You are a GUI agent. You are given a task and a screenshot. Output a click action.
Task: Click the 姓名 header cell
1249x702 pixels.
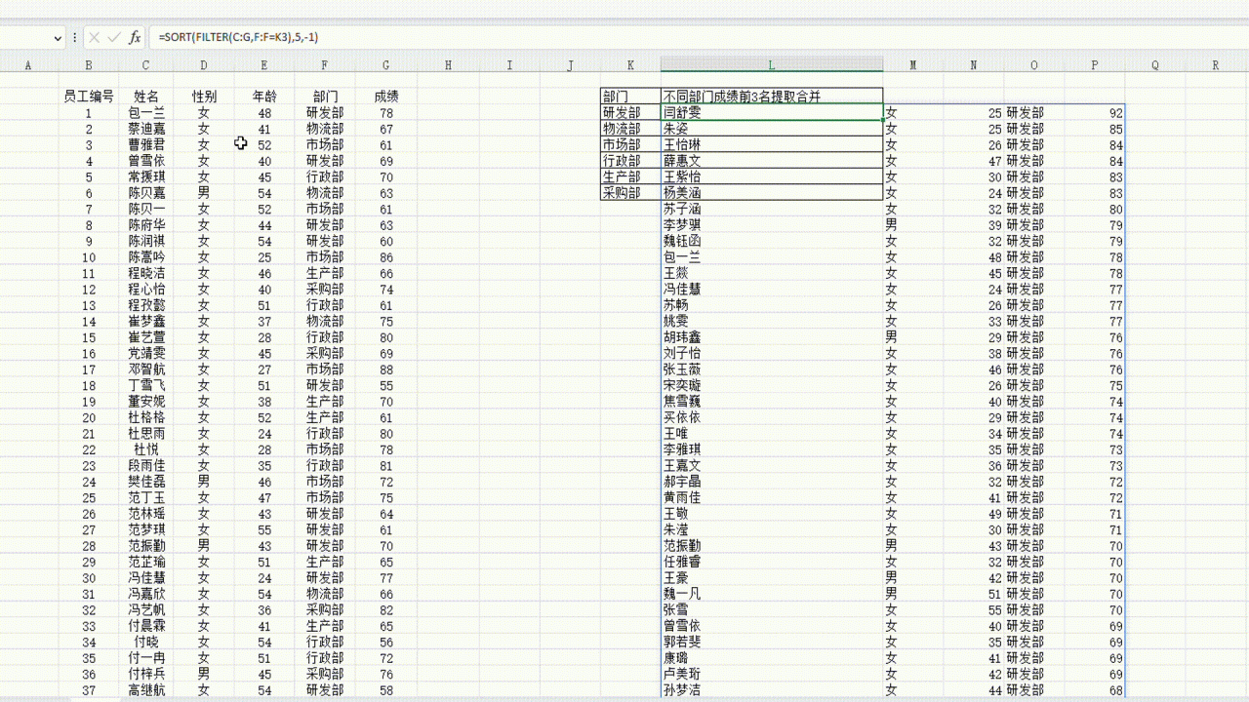(x=146, y=97)
